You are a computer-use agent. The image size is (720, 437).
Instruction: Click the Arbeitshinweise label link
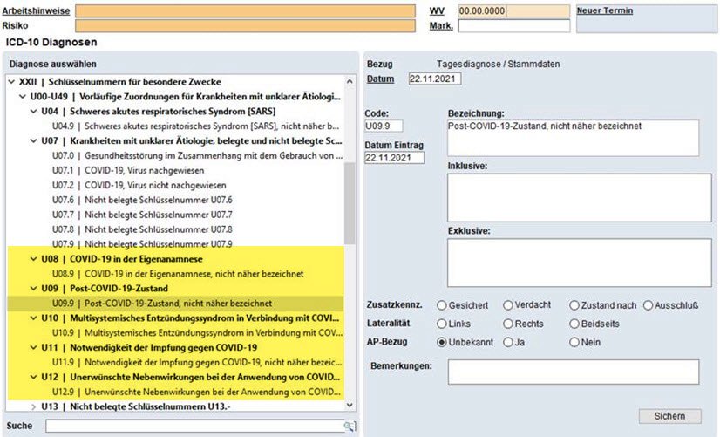(36, 11)
